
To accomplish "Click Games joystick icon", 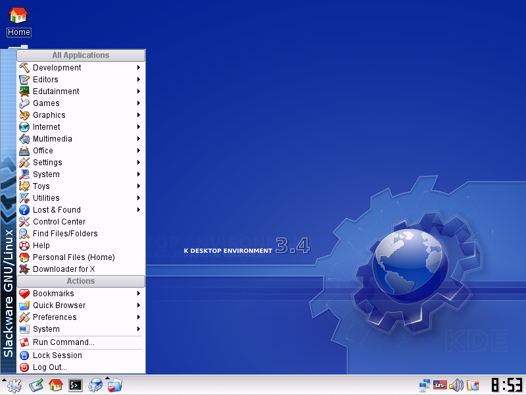I will [24, 103].
